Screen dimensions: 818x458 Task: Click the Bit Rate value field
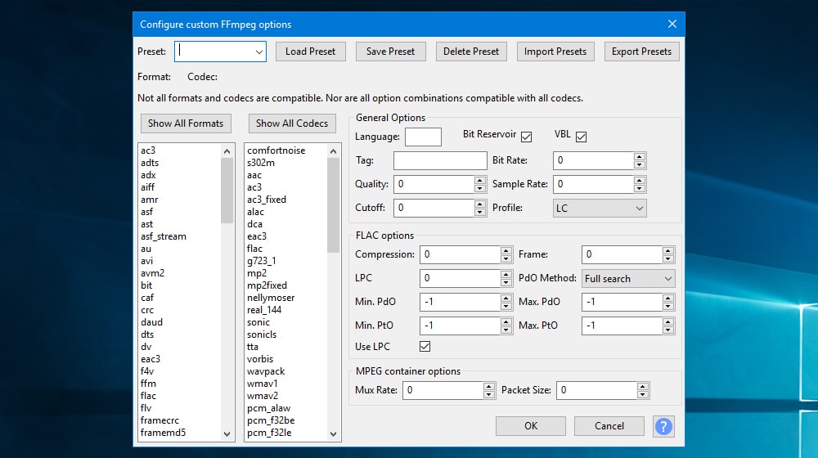[593, 160]
